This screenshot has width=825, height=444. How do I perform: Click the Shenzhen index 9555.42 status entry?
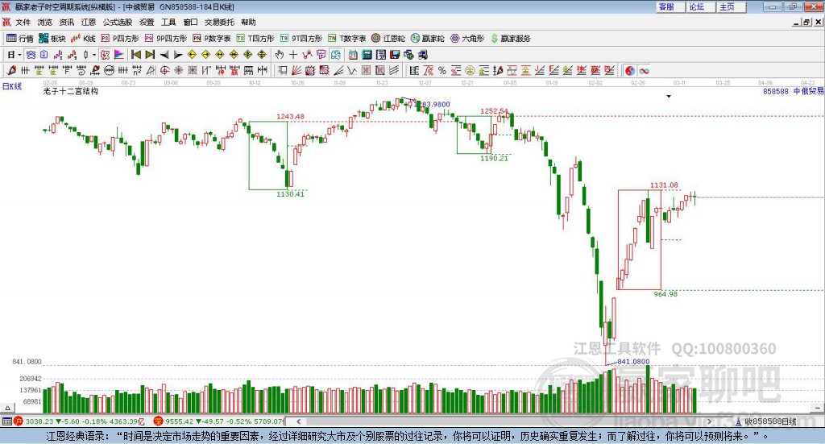point(218,421)
